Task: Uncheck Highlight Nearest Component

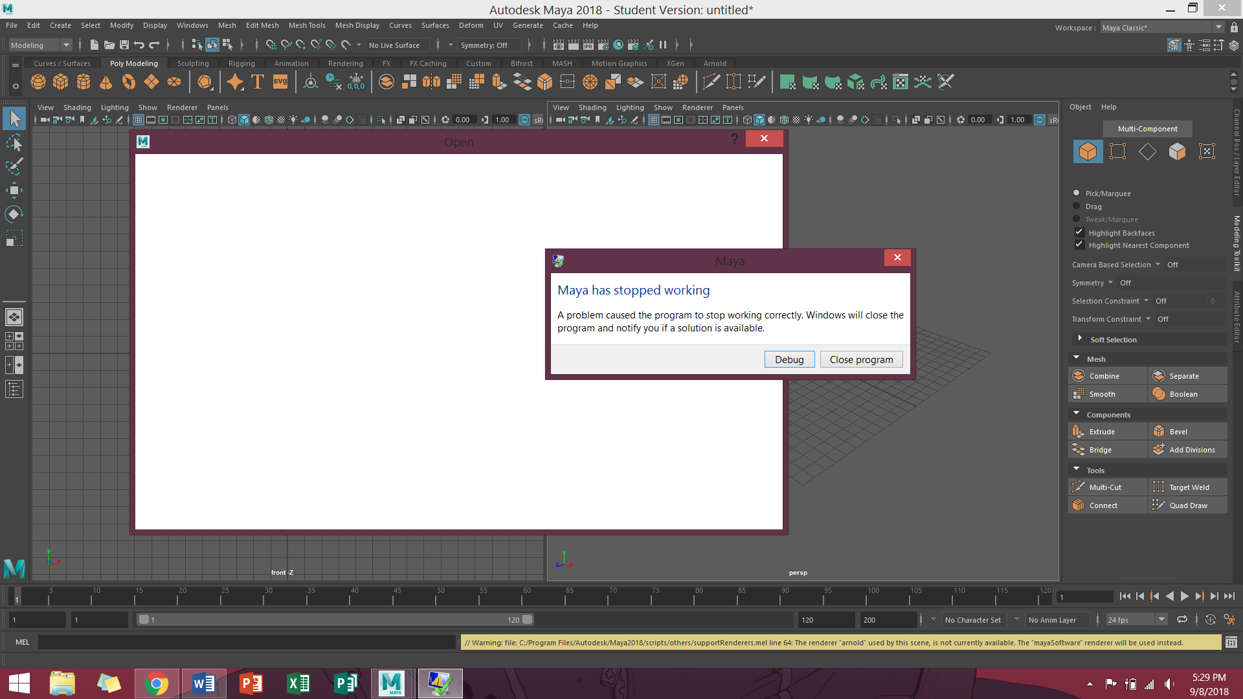Action: (x=1079, y=244)
